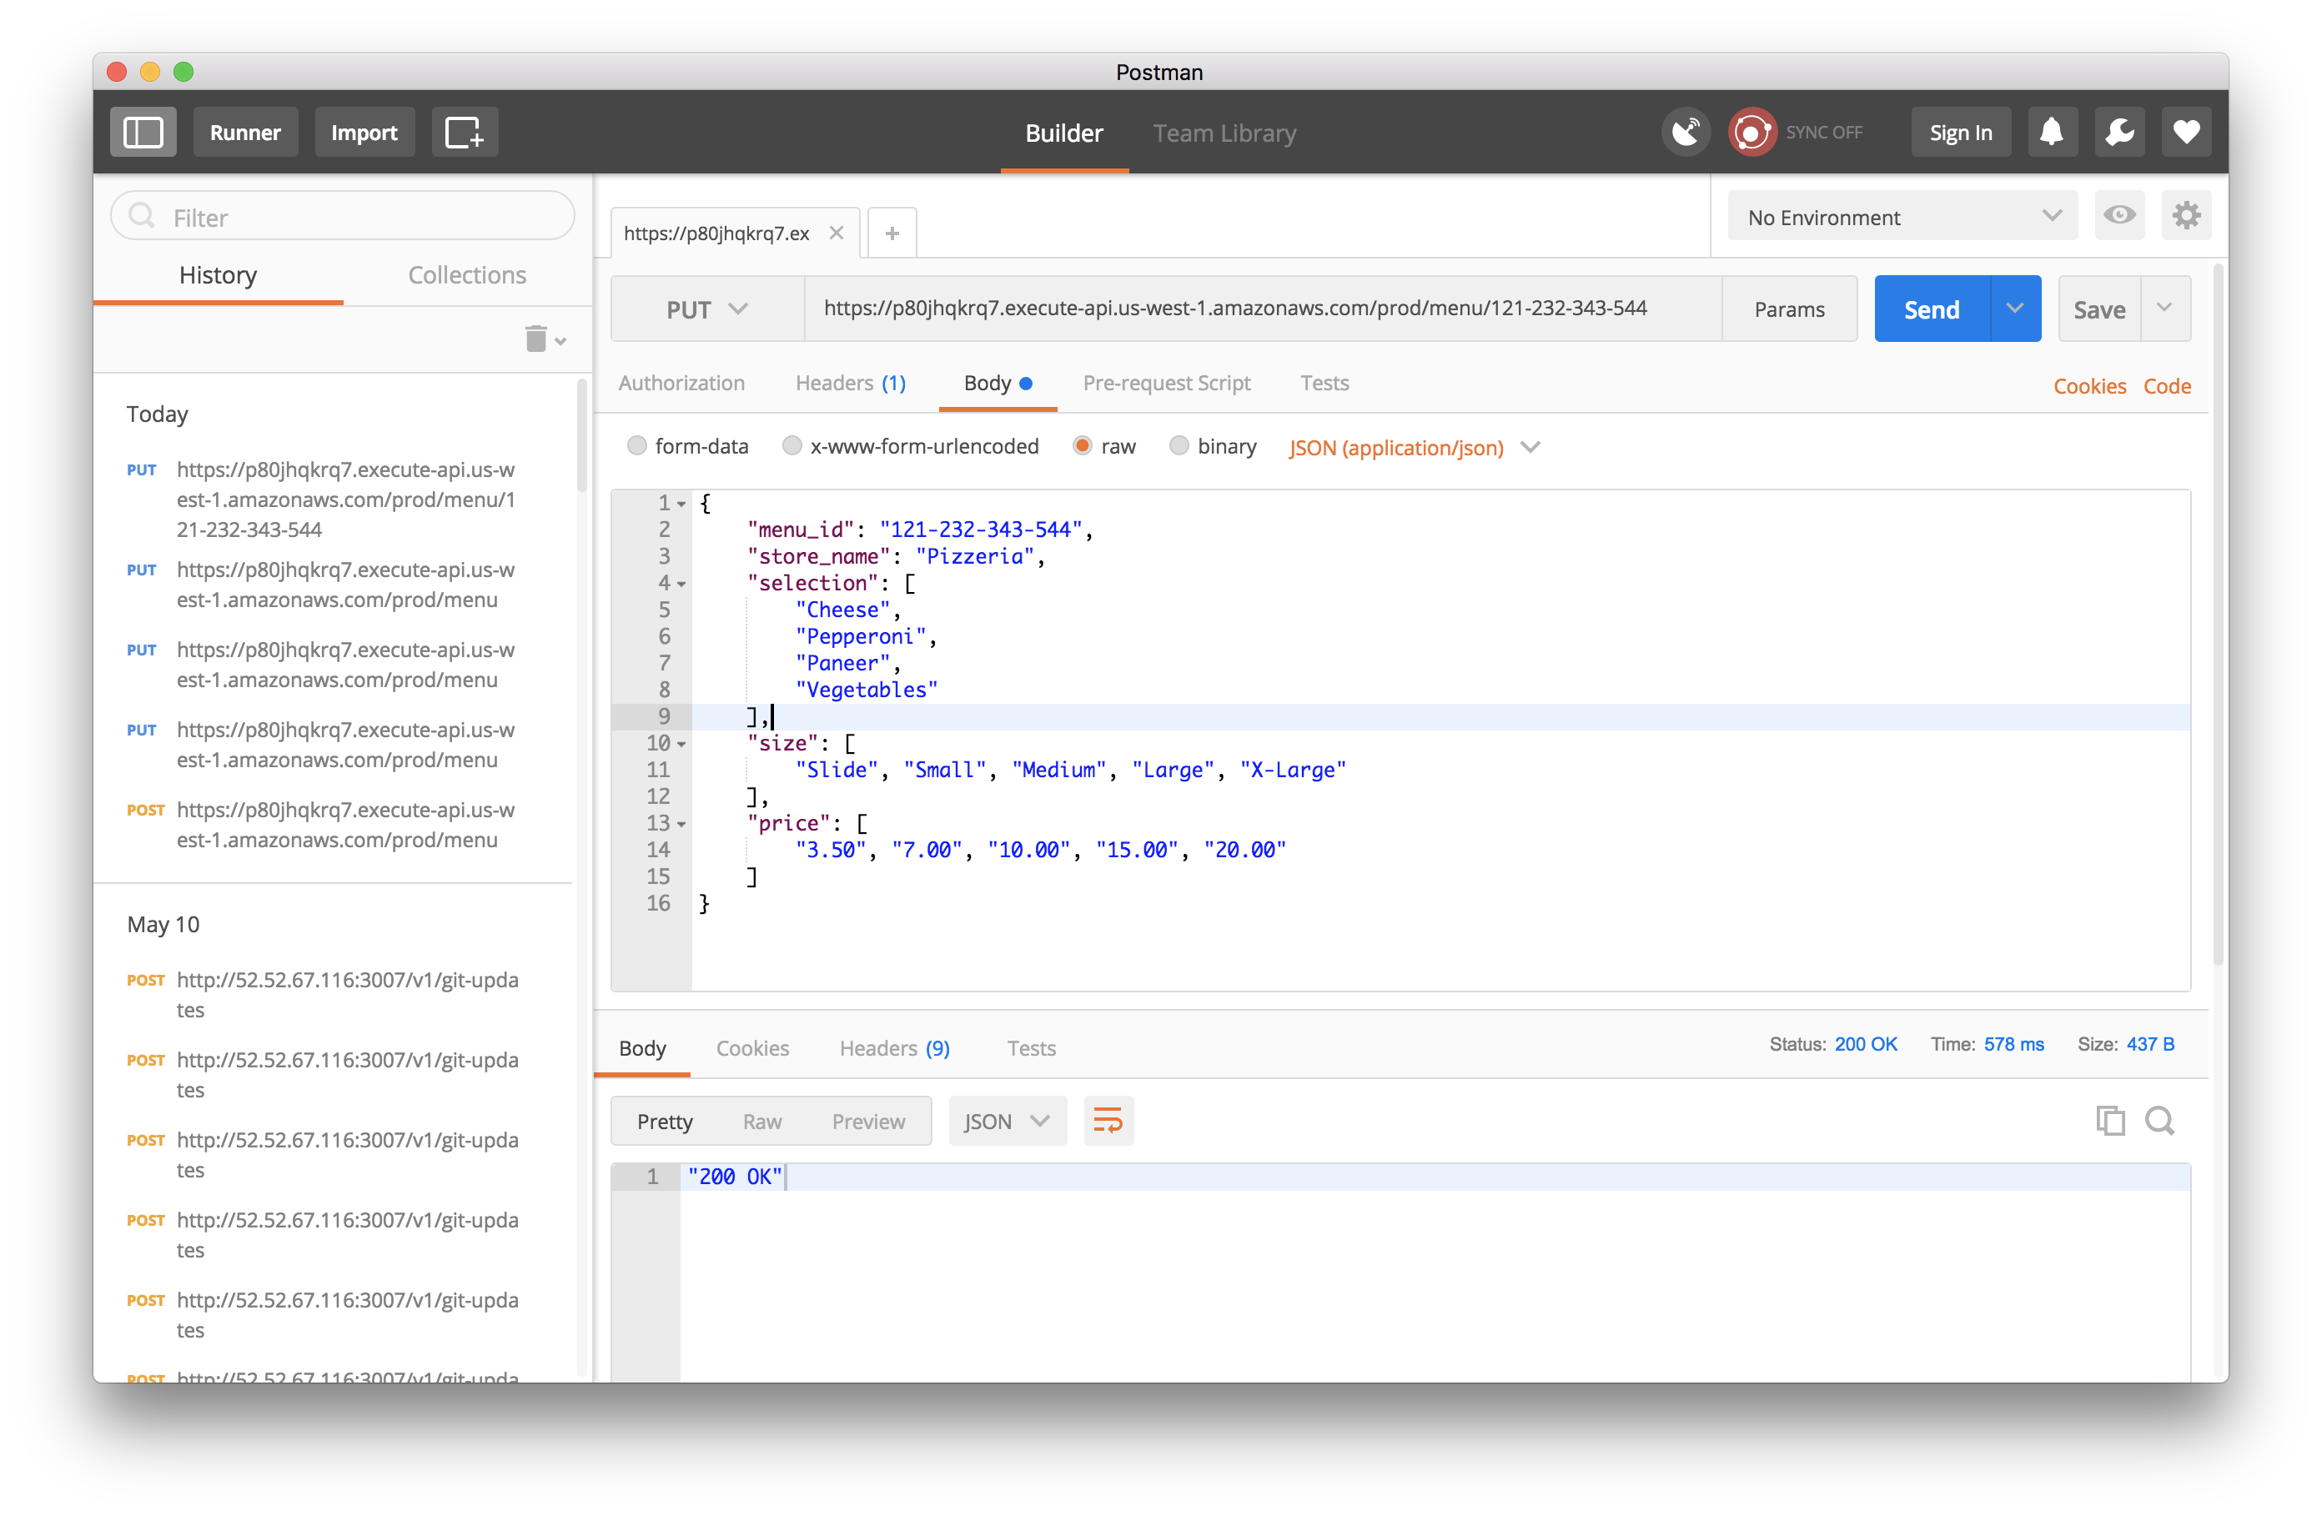
Task: Expand the No Environment dropdown
Action: 1902,217
